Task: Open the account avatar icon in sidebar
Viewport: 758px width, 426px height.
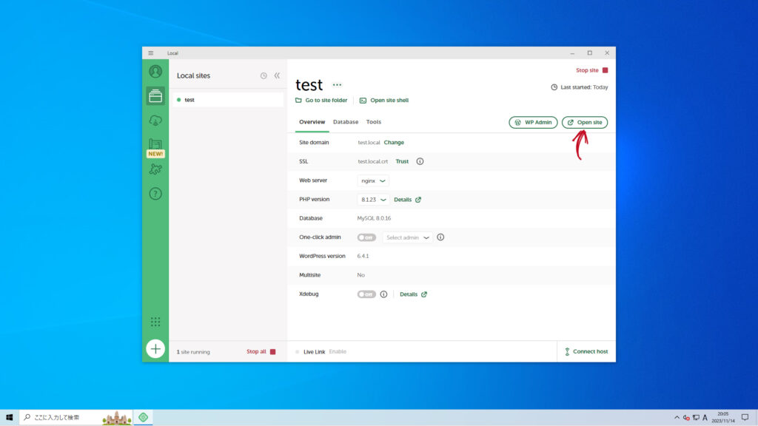Action: [155, 72]
